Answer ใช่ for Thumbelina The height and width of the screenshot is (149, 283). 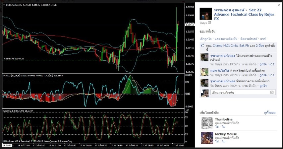pyautogui.click(x=217, y=127)
